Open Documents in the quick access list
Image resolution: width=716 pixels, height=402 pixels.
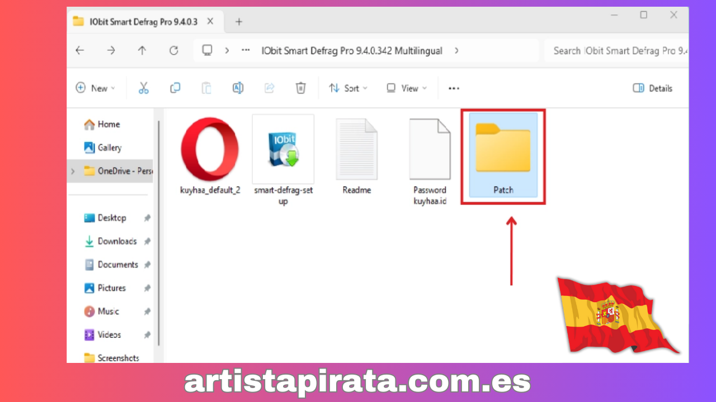[x=111, y=265]
